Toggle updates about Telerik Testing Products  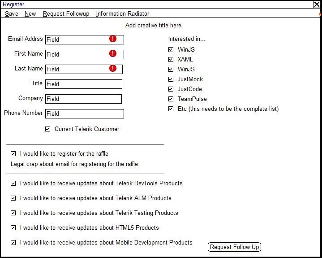pyautogui.click(x=13, y=213)
